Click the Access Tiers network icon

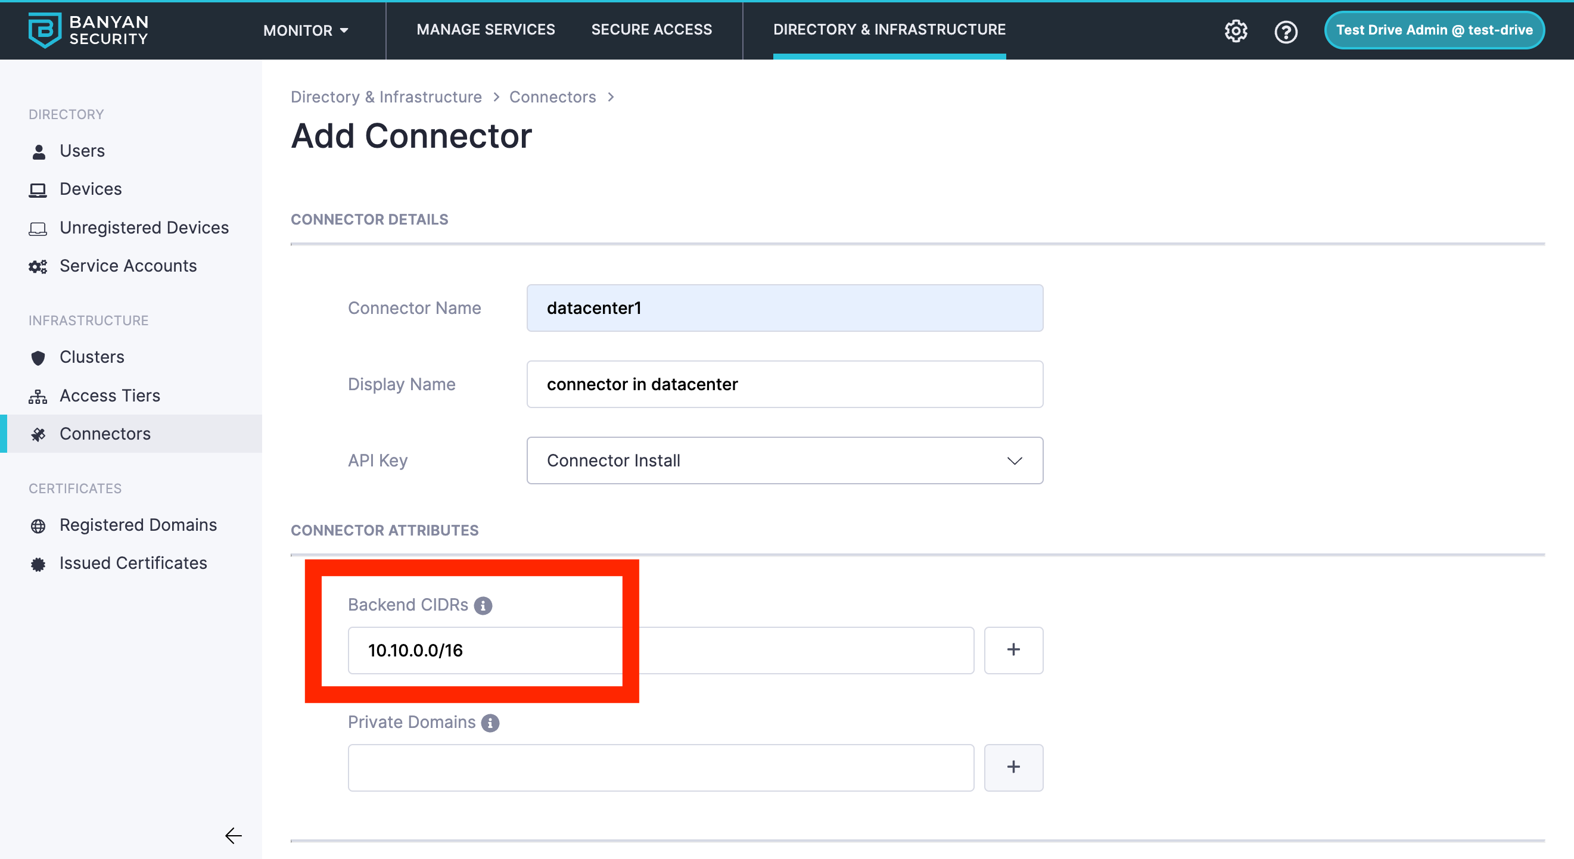coord(38,397)
